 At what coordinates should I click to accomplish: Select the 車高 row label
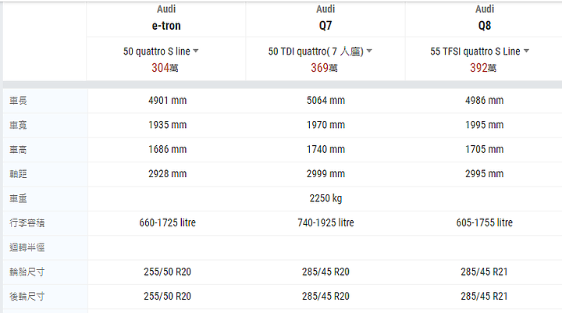[x=18, y=150]
